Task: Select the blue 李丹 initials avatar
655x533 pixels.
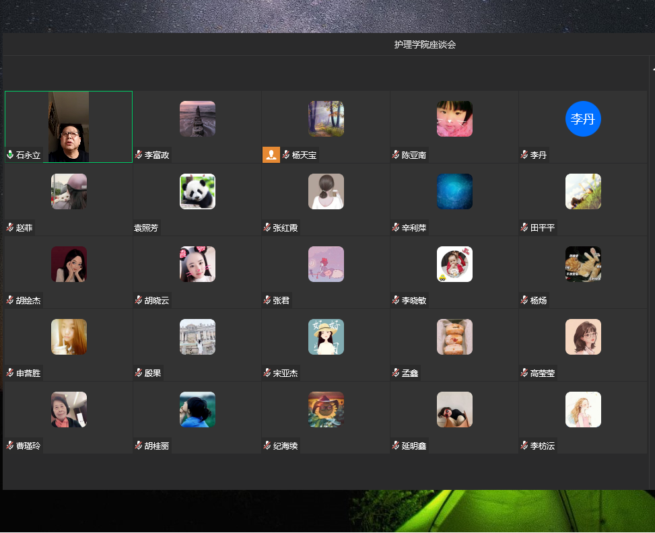Action: [583, 118]
